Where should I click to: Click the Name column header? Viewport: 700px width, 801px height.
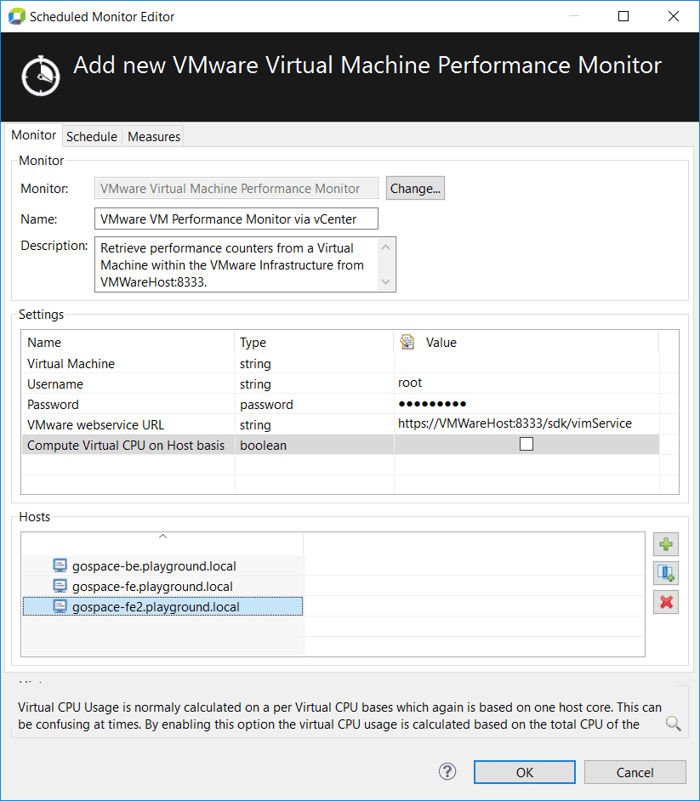pyautogui.click(x=44, y=343)
